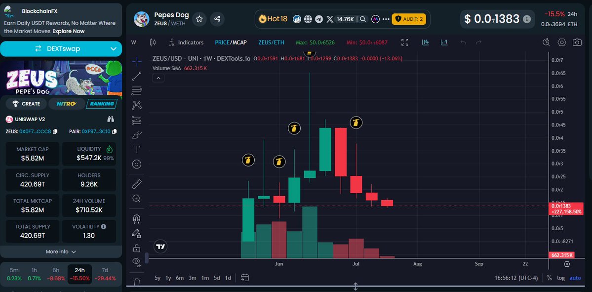Toggle log scale
This screenshot has height=292, width=592.
pyautogui.click(x=561, y=278)
